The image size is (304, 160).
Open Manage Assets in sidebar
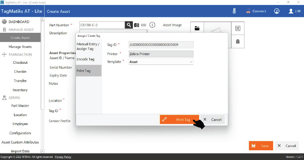20,47
